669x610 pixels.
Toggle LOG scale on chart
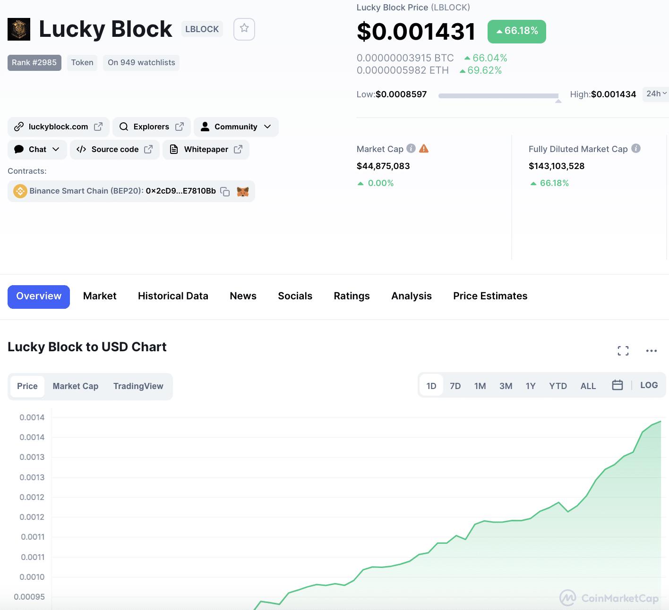pyautogui.click(x=649, y=385)
